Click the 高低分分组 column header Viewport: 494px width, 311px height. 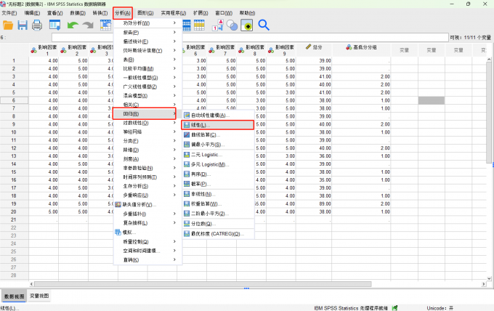[x=361, y=49]
